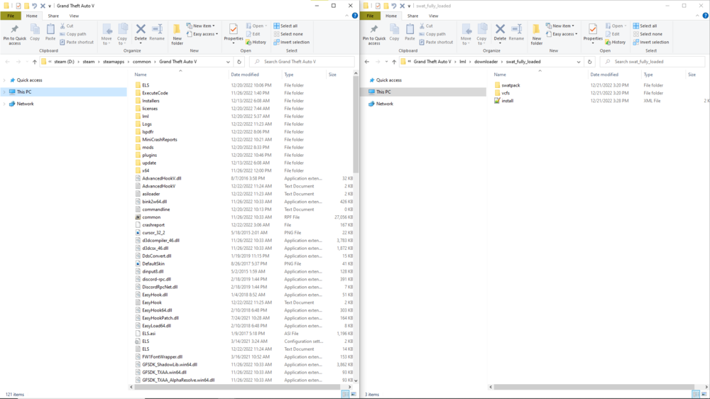
Task: Click New folder icon in swat_fully_loaded window
Action: coord(537,34)
